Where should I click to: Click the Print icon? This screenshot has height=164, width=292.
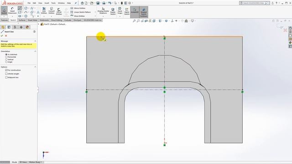point(104,3)
